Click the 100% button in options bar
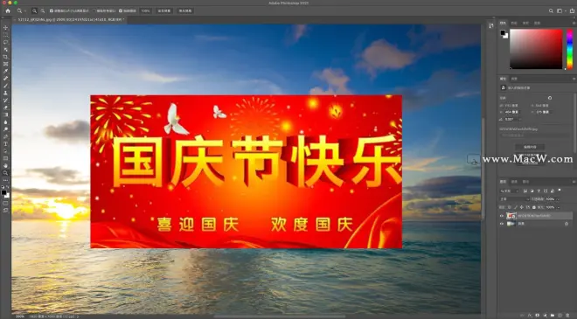Viewport: 577px width, 319px height. pos(146,11)
